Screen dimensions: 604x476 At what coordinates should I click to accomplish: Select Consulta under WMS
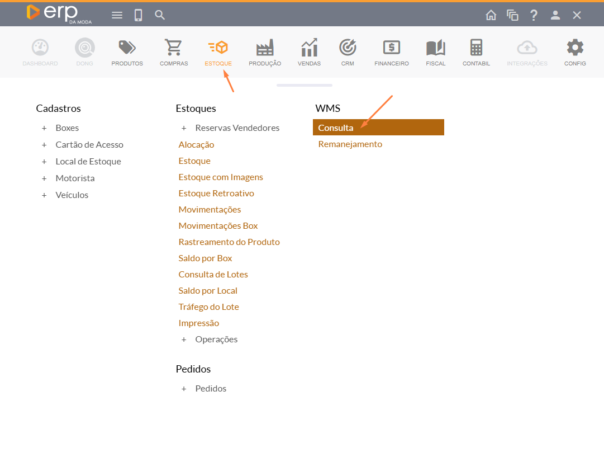pyautogui.click(x=336, y=128)
